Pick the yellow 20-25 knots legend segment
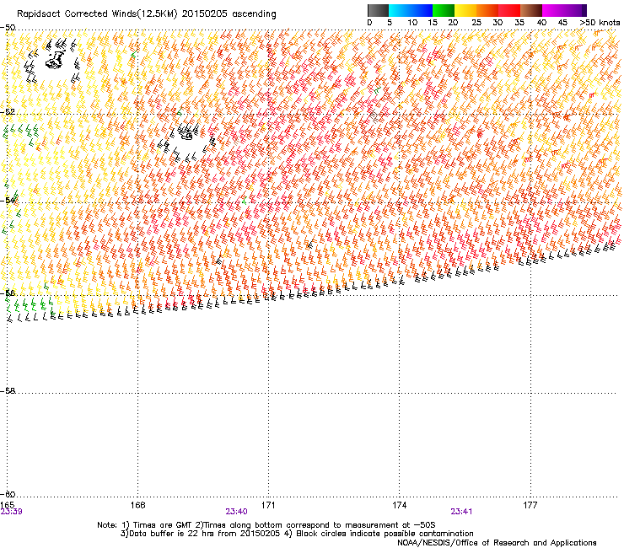Image resolution: width=624 pixels, height=548 pixels. tap(465, 10)
